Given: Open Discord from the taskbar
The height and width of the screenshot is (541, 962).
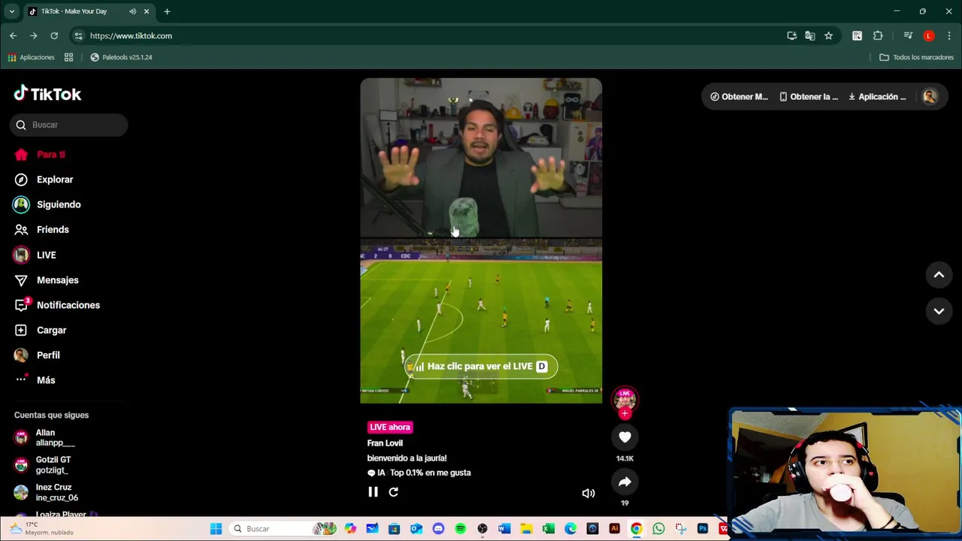Looking at the screenshot, I should coord(438,529).
